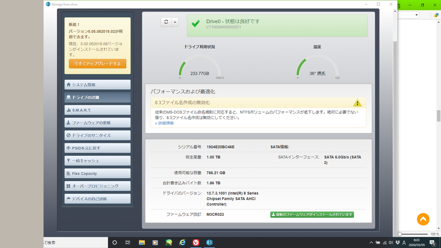441x248 pixels.
Task: Open オーバープロビジョニング settings
Action: [97, 186]
